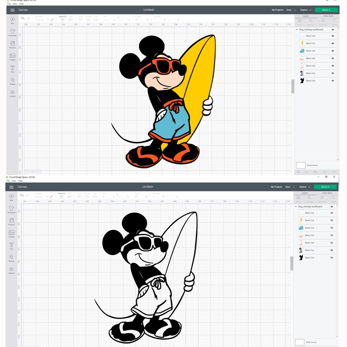Open Images library in black-white Mickey window
This screenshot has width=347, height=347.
pos(11,234)
